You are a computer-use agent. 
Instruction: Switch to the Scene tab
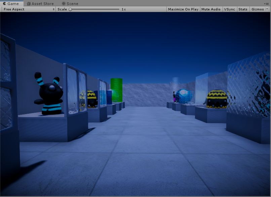tap(70, 4)
